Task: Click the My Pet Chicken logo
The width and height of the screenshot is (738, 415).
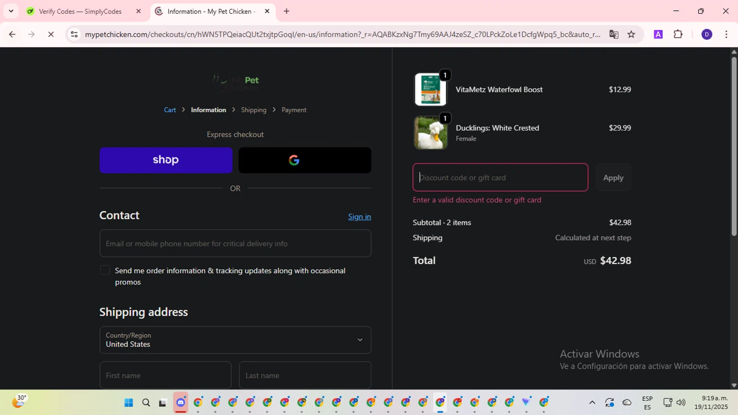Action: point(235,83)
